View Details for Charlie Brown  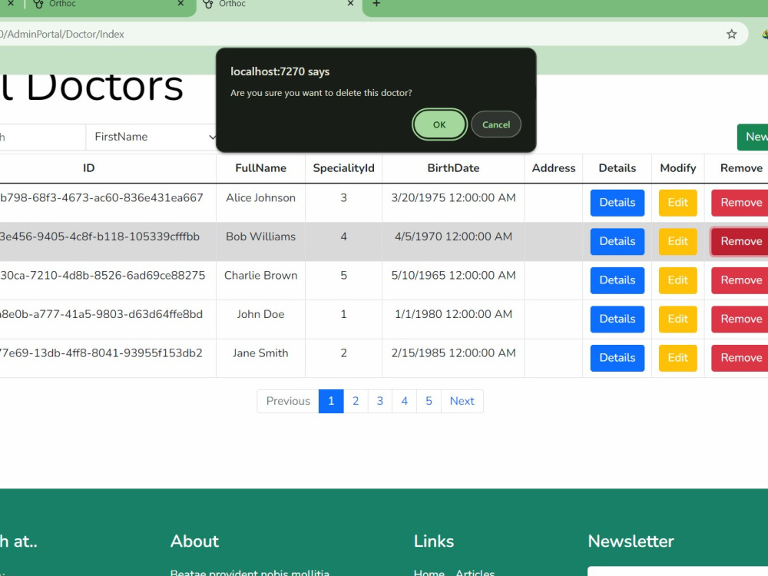pyautogui.click(x=617, y=280)
